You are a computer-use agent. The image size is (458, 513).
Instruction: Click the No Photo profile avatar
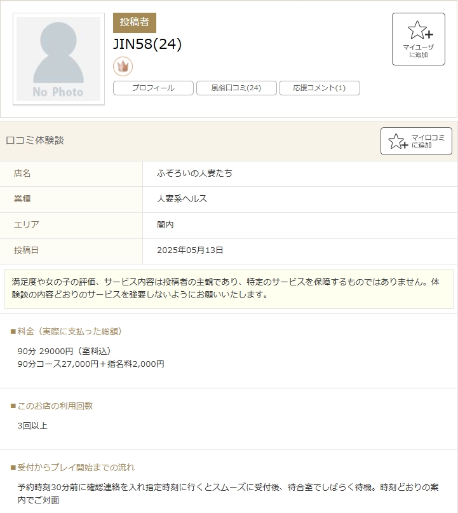tap(58, 59)
